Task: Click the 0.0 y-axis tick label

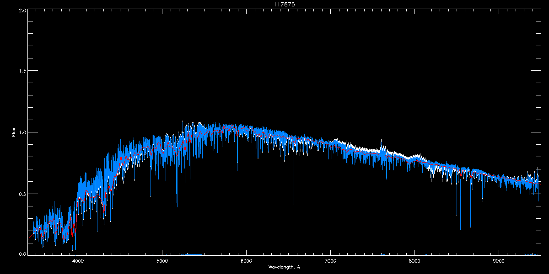Action: pos(22,254)
